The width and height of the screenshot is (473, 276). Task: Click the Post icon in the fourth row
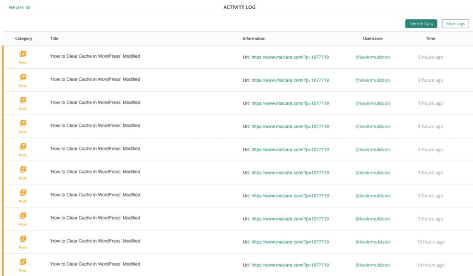[23, 123]
